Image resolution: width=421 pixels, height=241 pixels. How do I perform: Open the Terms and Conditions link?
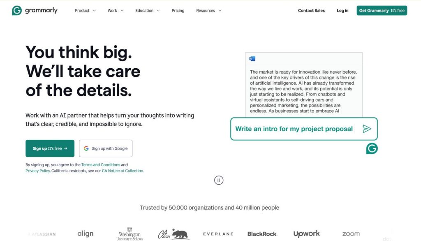tap(101, 164)
